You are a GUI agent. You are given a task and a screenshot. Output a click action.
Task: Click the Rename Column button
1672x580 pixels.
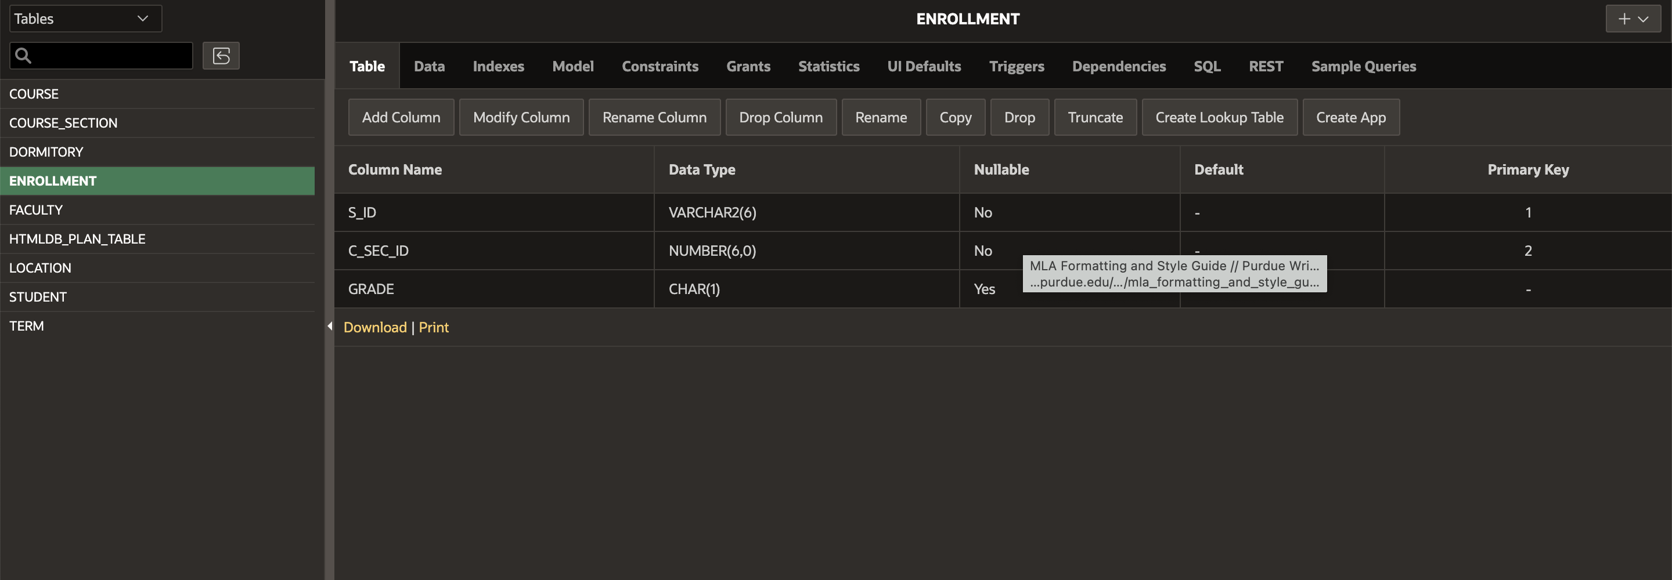[654, 117]
